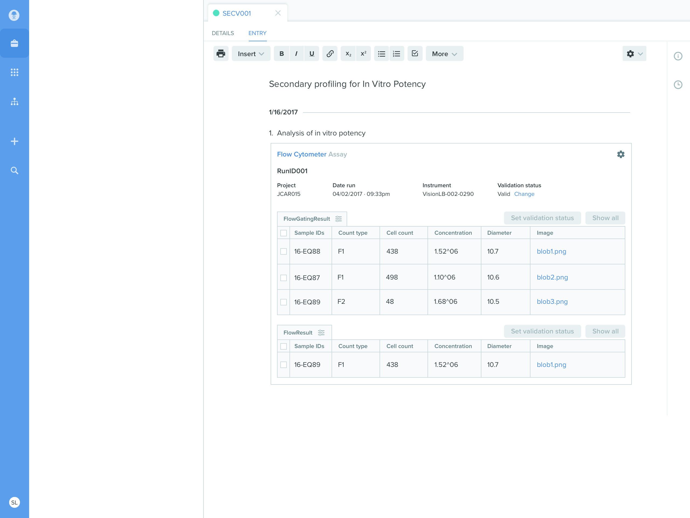Image resolution: width=690 pixels, height=518 pixels.
Task: Select all rows in FlowResult table
Action: click(284, 346)
